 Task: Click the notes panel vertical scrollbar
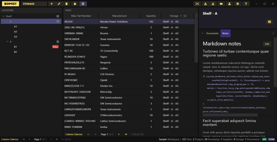click(275, 62)
